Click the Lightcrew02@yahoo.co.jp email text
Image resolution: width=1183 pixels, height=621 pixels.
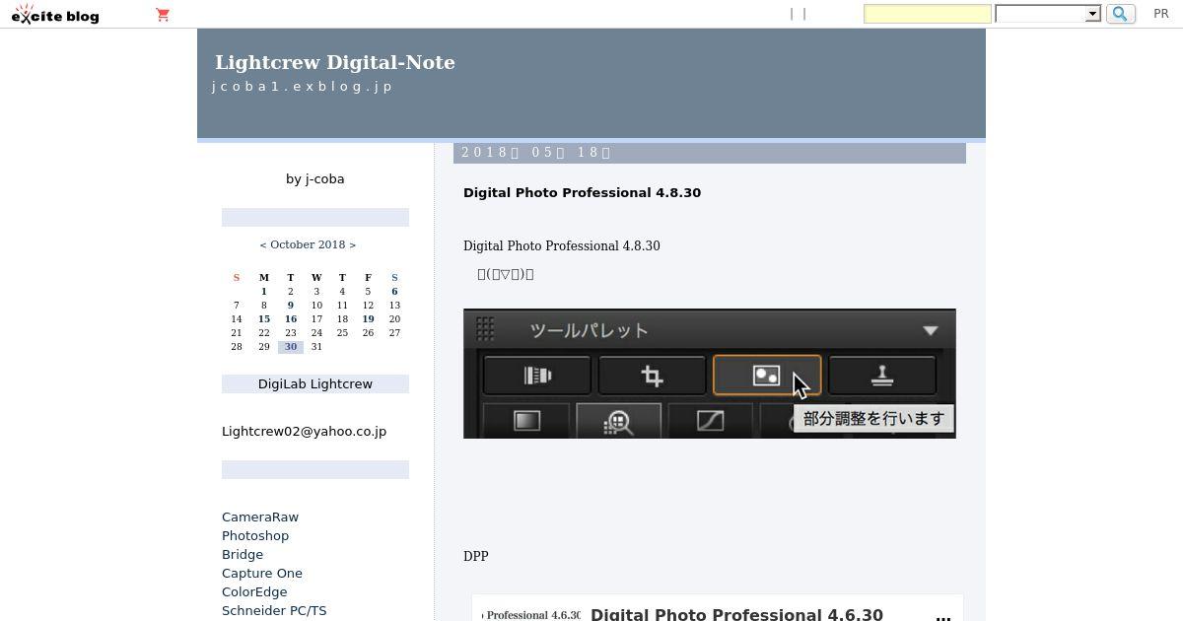304,432
